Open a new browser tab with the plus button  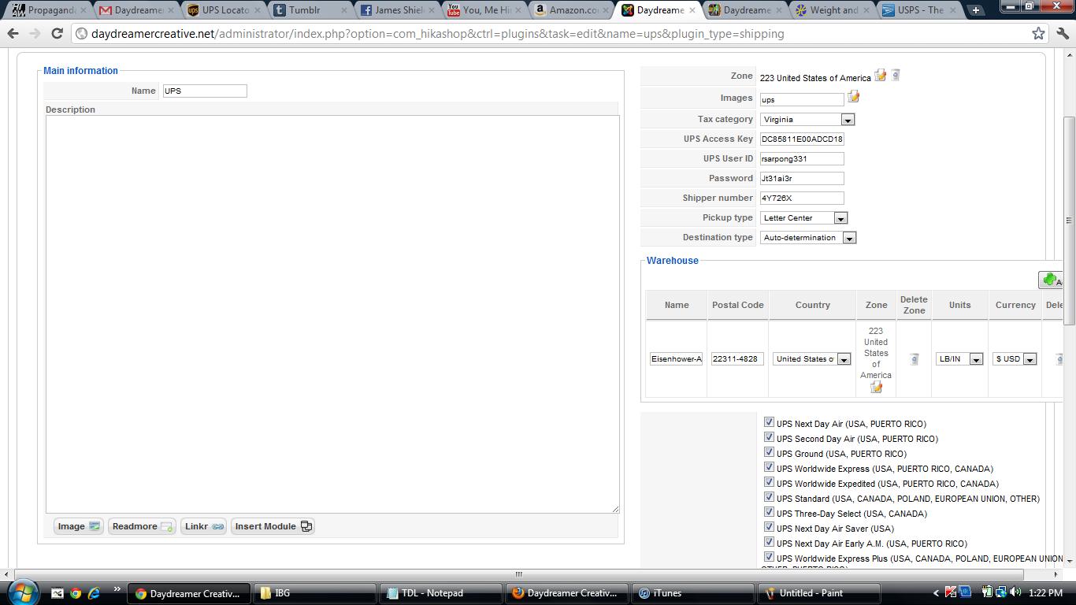click(975, 10)
